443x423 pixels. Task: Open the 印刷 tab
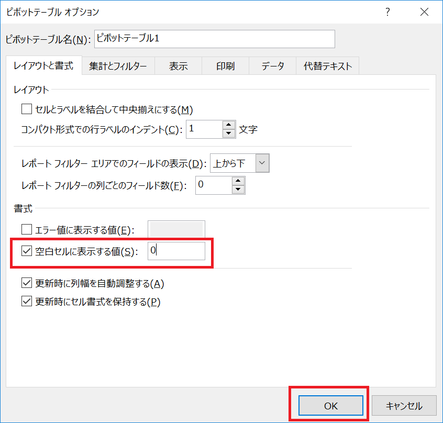pos(226,66)
